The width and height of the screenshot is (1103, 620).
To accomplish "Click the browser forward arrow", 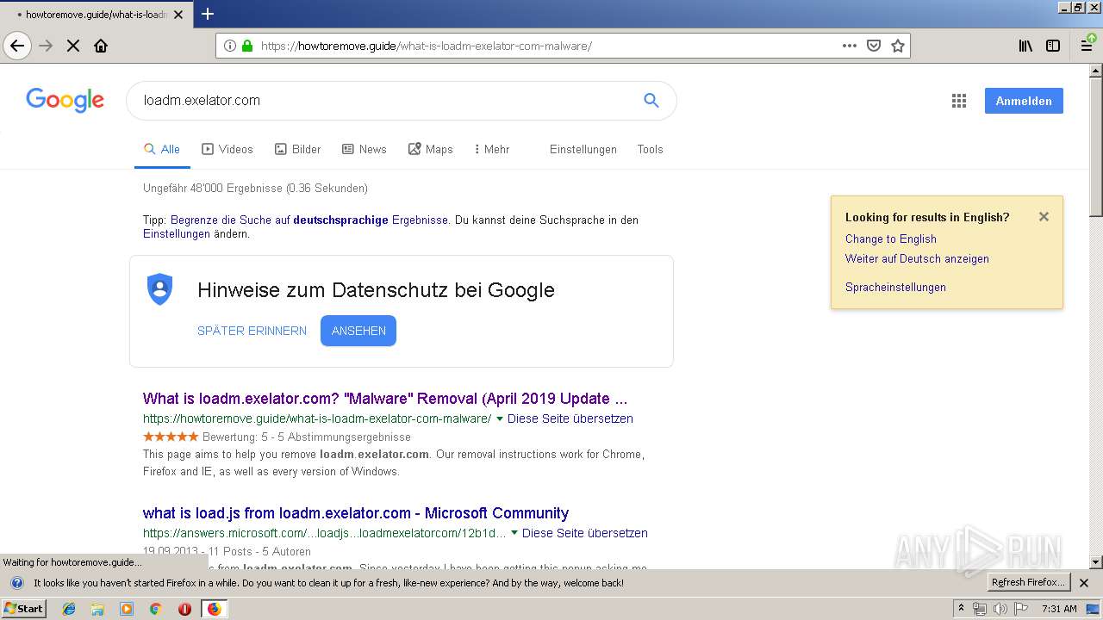I will [x=46, y=46].
